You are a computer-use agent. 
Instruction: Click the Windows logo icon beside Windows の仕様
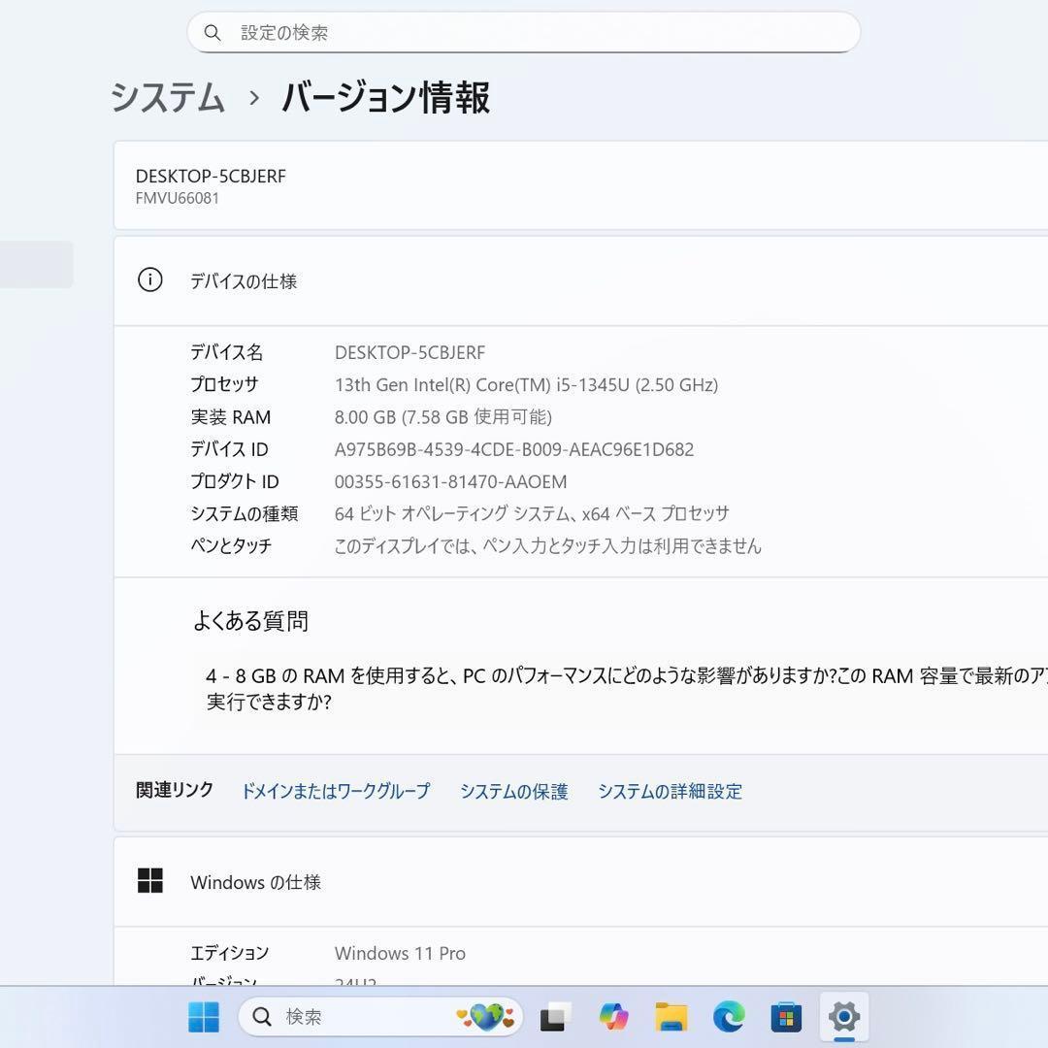[x=150, y=881]
